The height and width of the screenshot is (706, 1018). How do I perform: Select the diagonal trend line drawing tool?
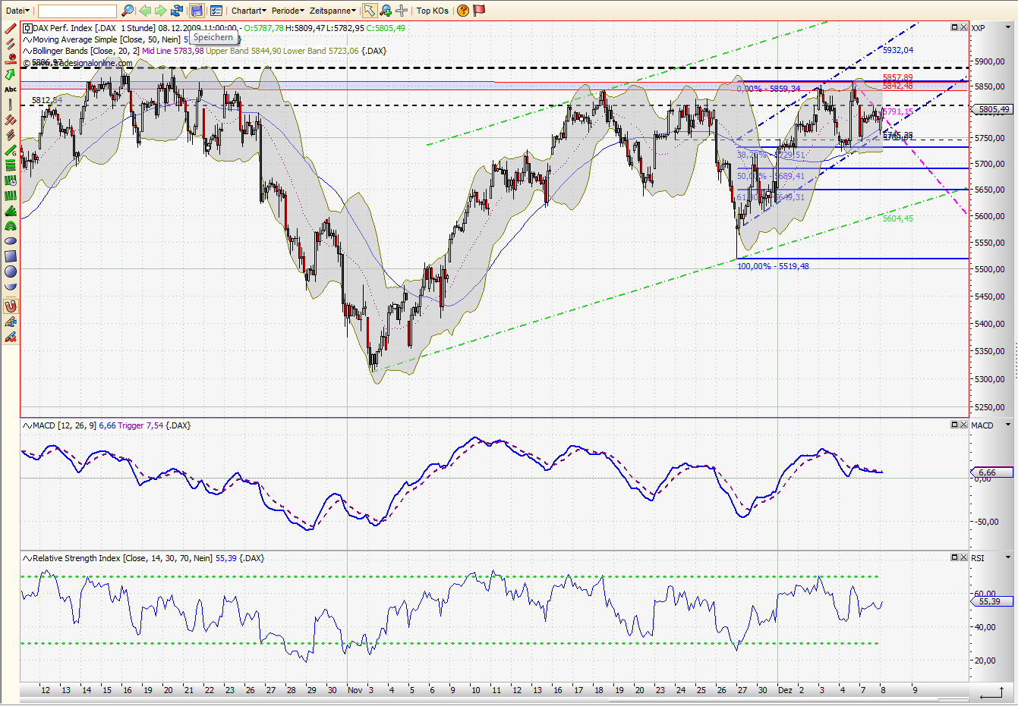point(10,27)
